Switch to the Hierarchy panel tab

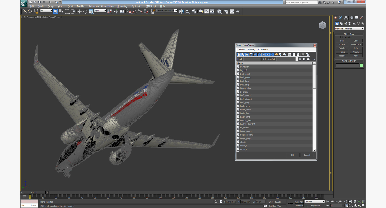[x=346, y=18]
